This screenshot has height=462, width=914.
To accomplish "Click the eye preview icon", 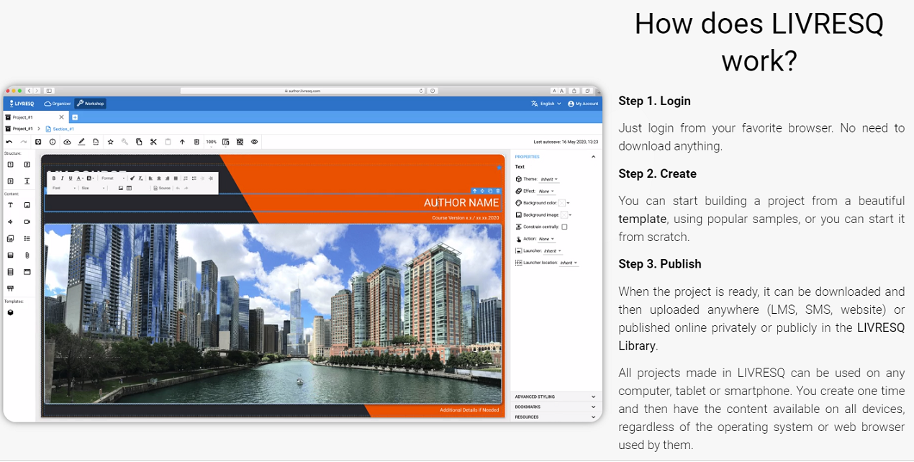I will click(254, 142).
